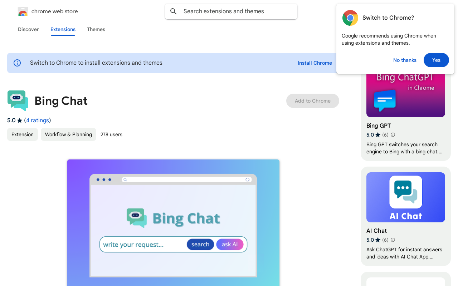Click the Bing Chat robot extension icon

(18, 100)
